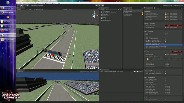
Task: Open the File menu
Action: point(17,3)
